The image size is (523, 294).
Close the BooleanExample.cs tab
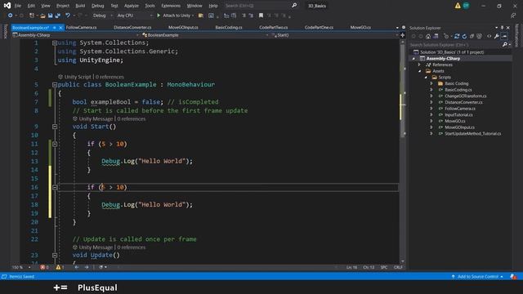(x=60, y=28)
